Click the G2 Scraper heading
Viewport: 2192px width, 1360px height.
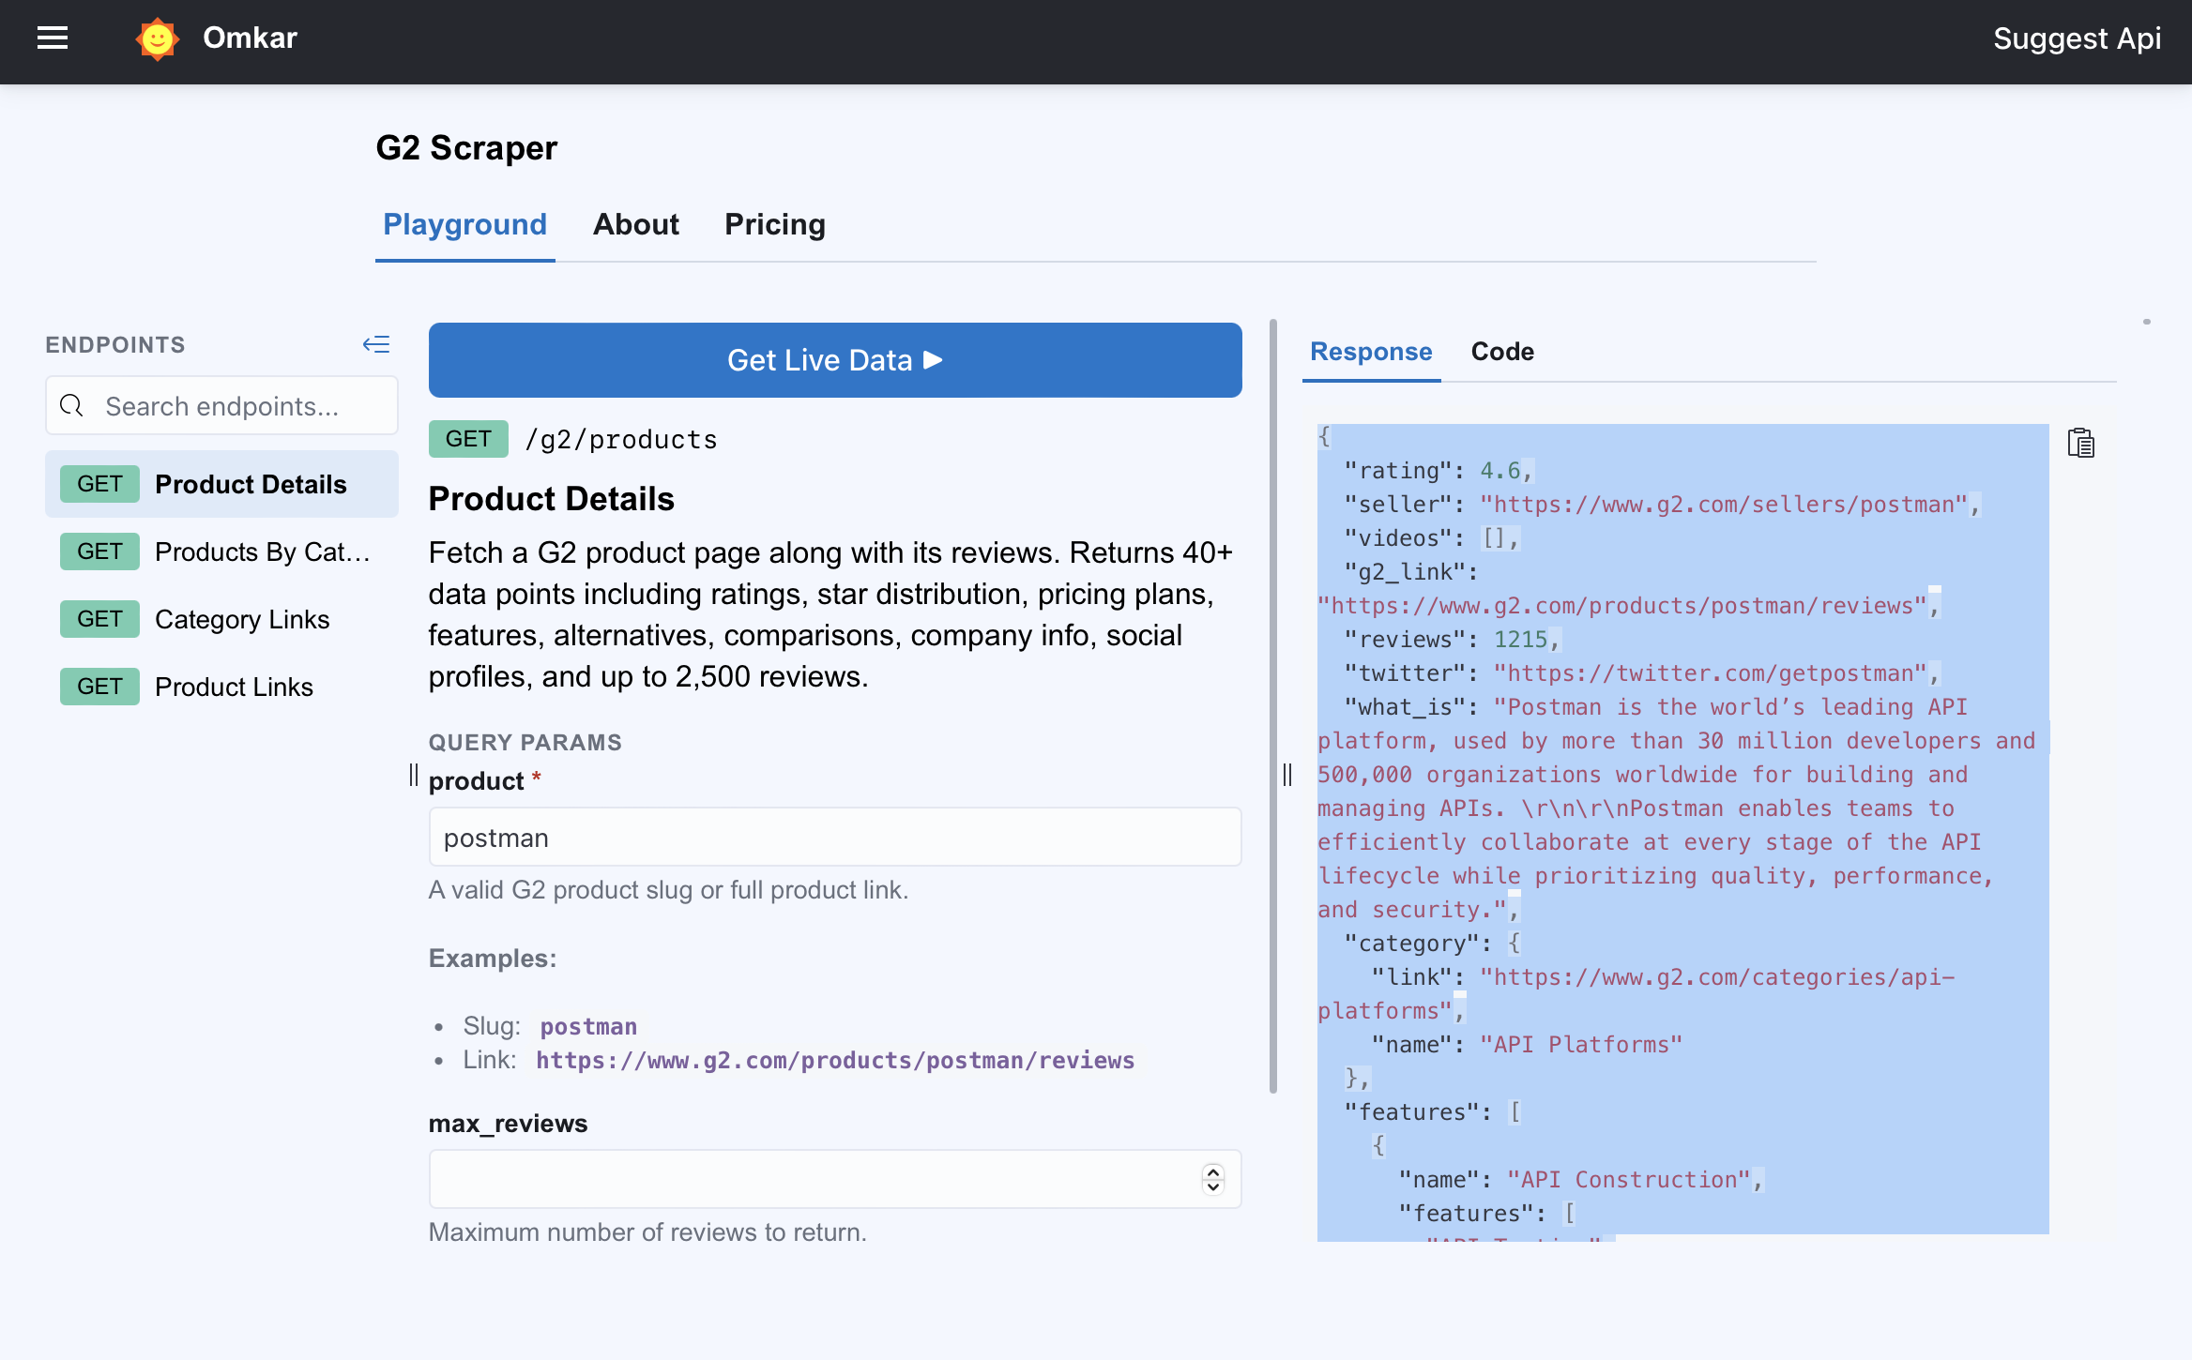click(466, 148)
